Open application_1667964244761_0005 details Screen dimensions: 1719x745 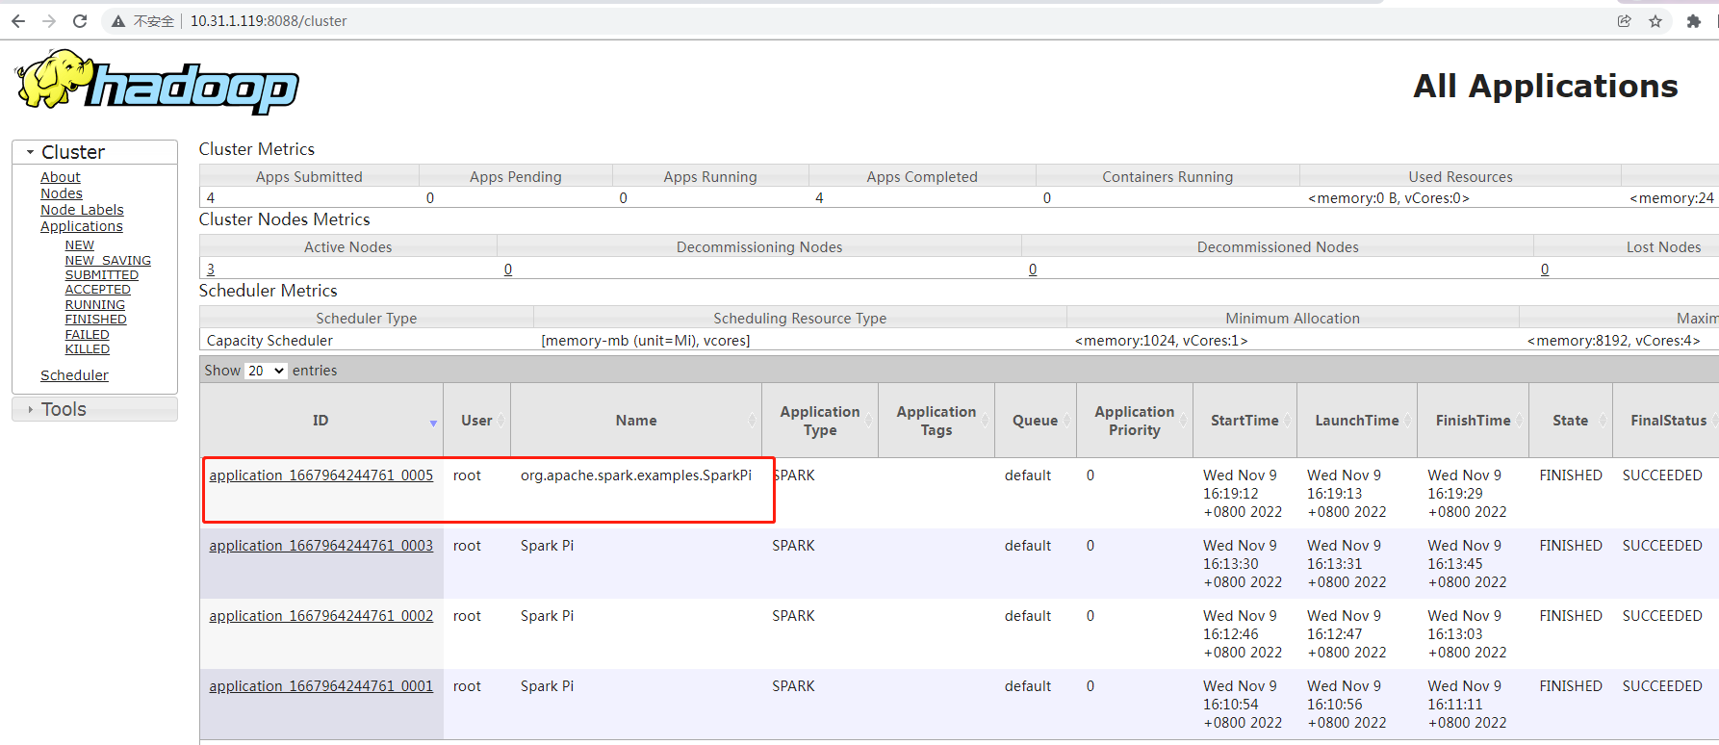coord(321,475)
